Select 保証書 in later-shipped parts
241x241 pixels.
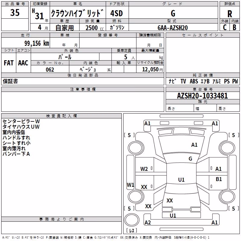[10, 81]
